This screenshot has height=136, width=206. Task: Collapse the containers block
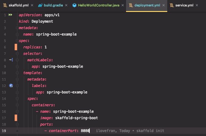[17, 105]
